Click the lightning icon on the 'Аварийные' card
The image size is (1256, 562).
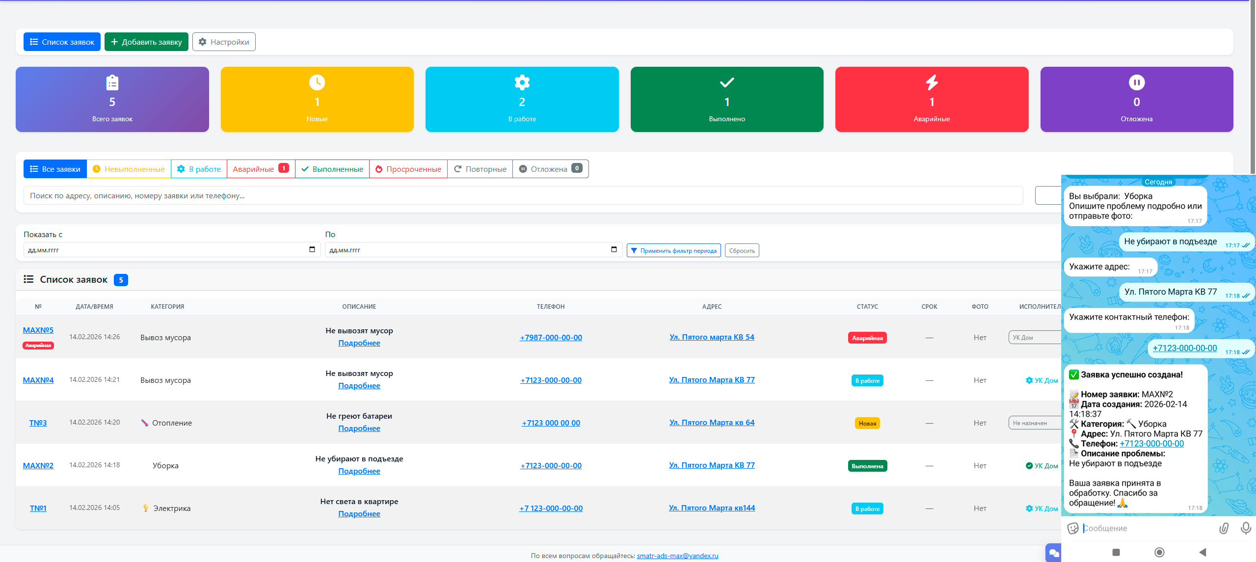tap(931, 82)
